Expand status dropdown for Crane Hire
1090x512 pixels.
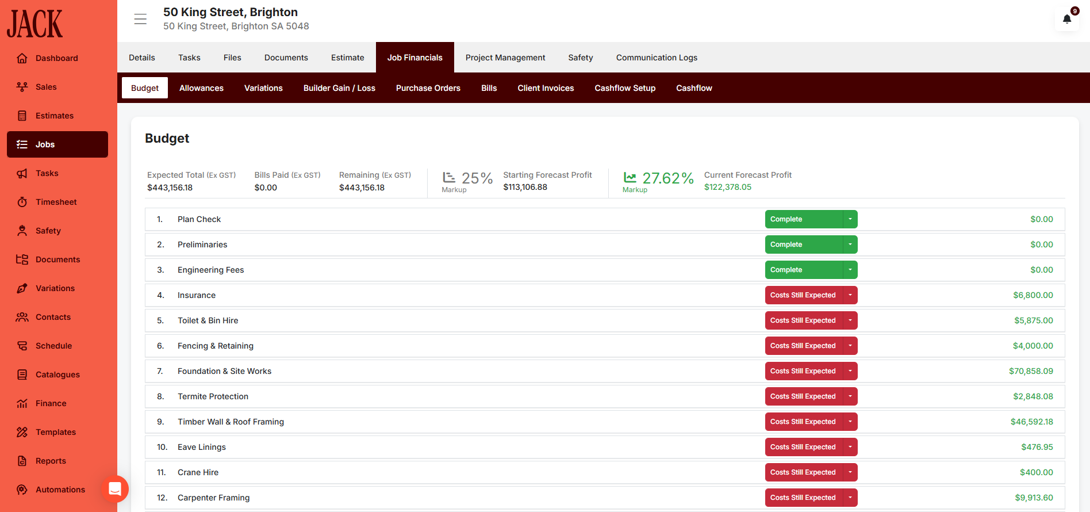point(850,472)
